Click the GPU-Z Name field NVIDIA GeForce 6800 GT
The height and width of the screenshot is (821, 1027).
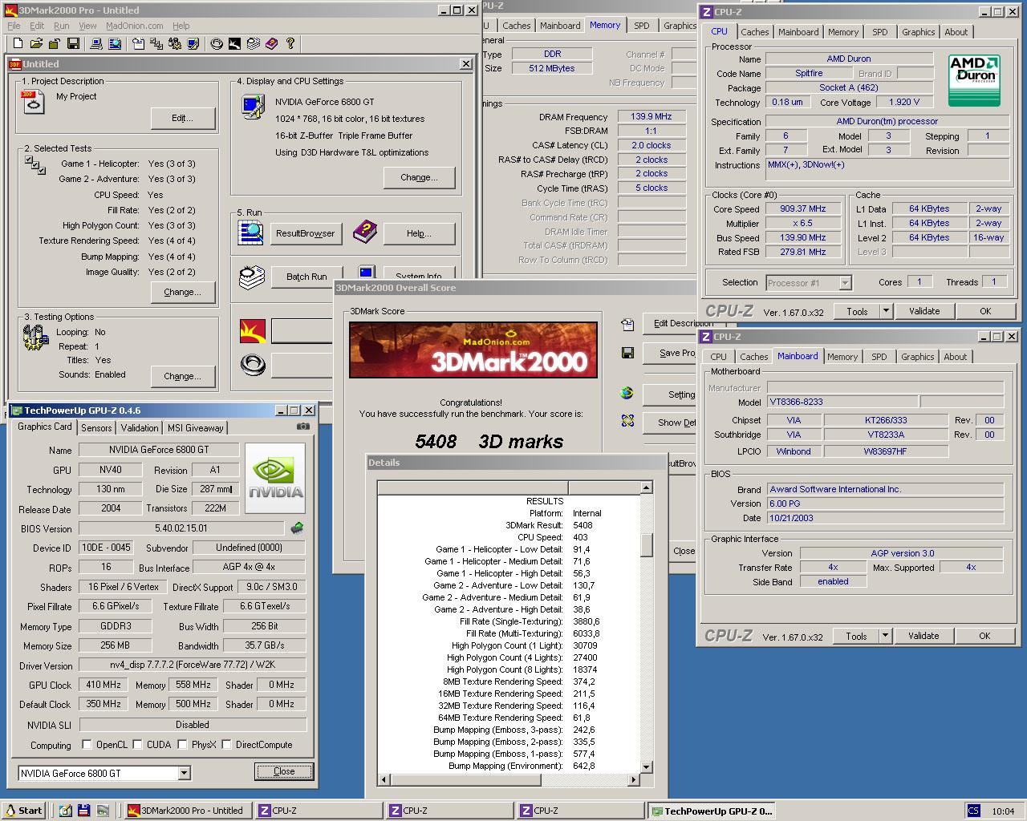(x=159, y=450)
